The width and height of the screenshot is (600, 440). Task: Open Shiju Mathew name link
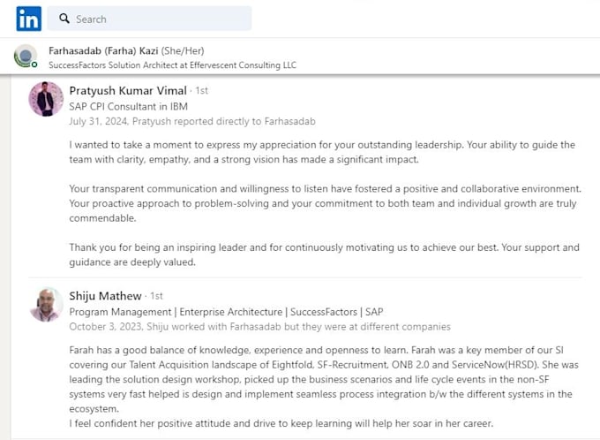(105, 296)
